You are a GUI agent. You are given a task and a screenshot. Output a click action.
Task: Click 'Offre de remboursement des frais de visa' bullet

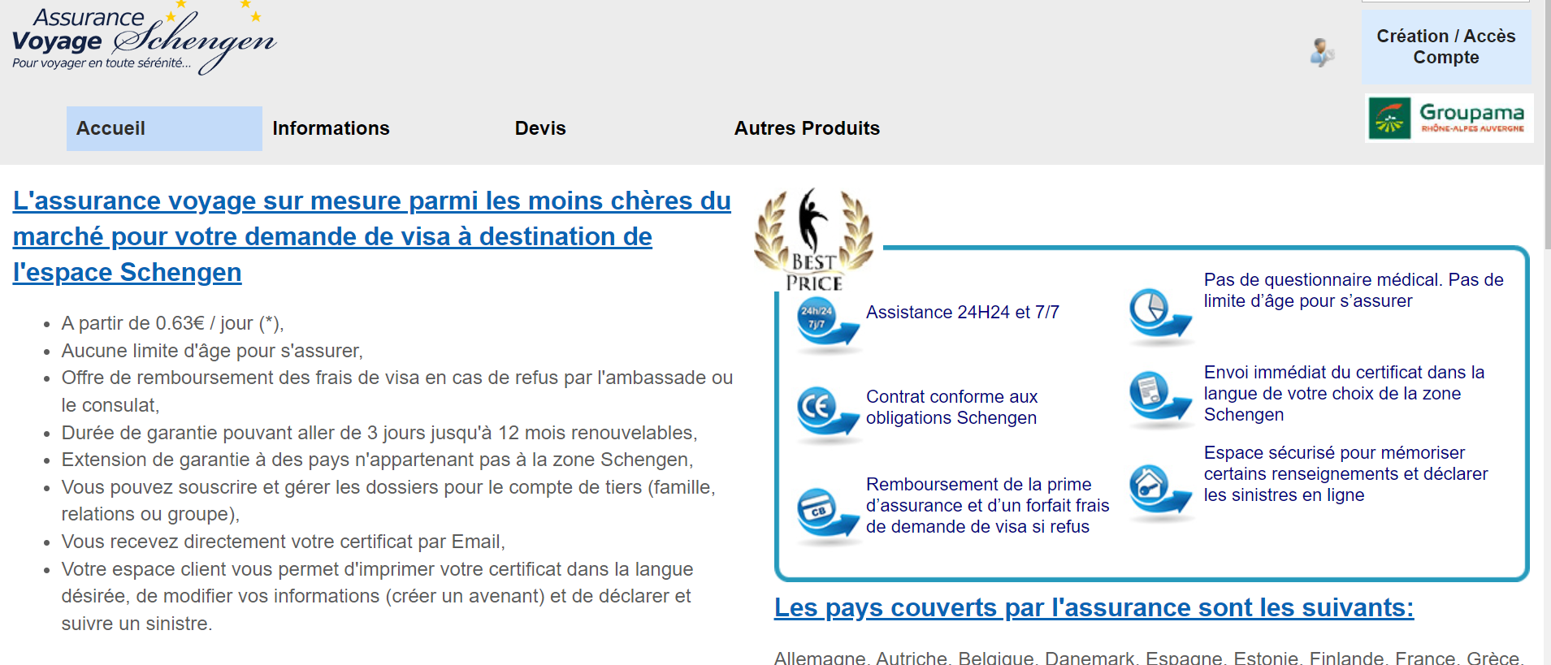point(397,391)
